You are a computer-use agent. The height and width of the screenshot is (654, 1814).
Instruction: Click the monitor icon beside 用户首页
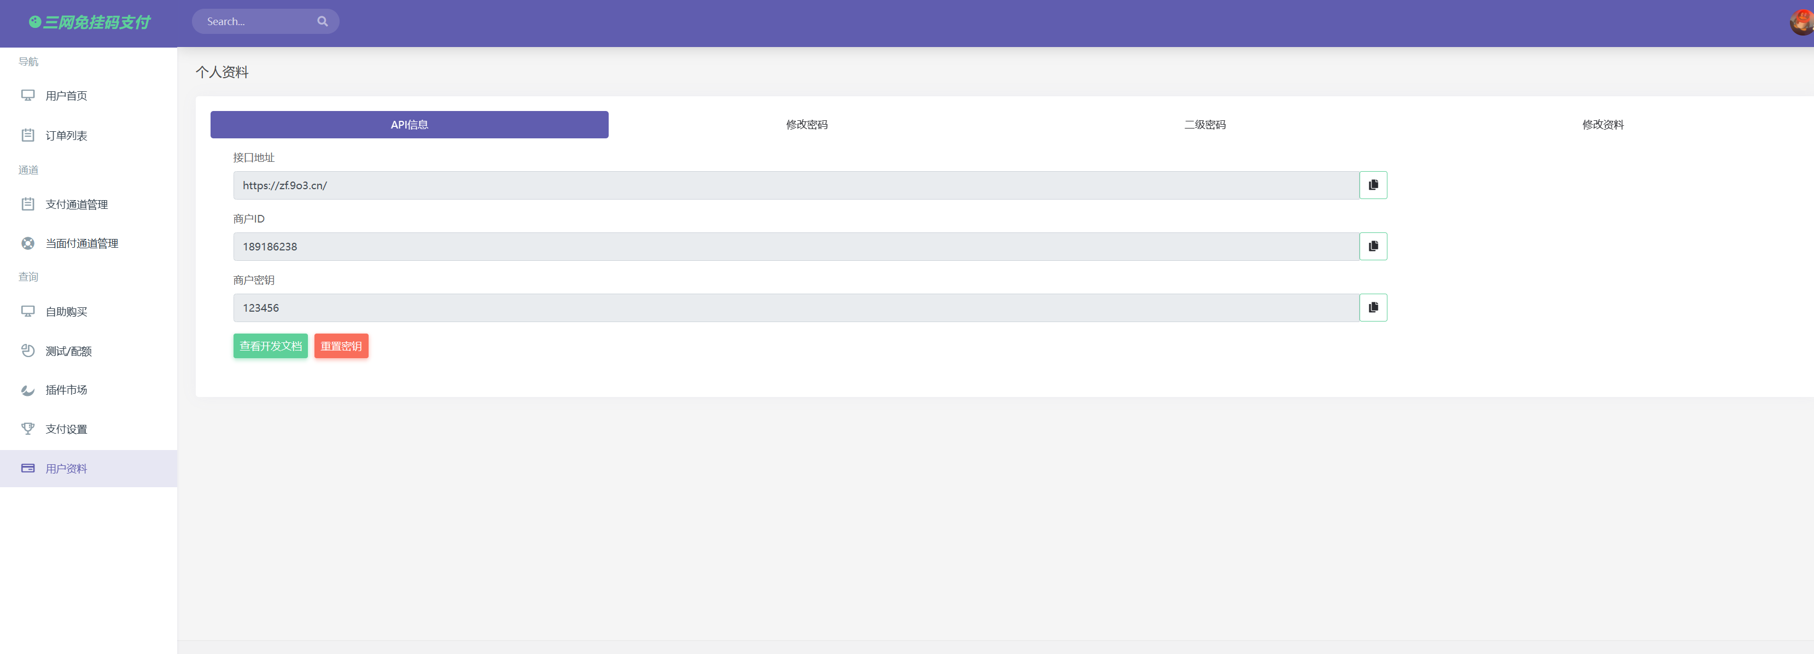(x=28, y=95)
